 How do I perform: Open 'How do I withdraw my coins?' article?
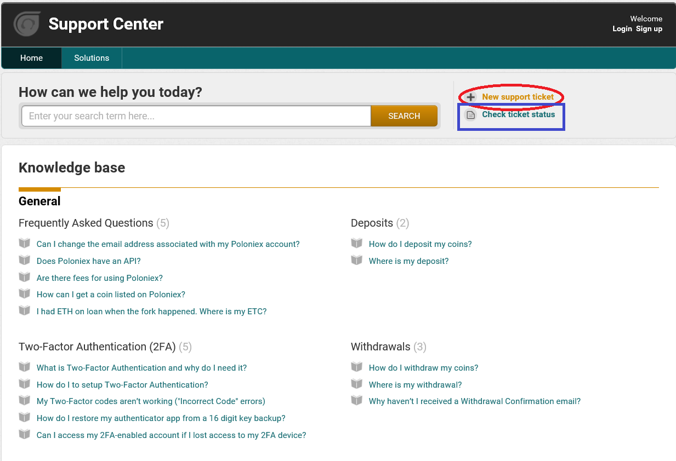coord(423,368)
